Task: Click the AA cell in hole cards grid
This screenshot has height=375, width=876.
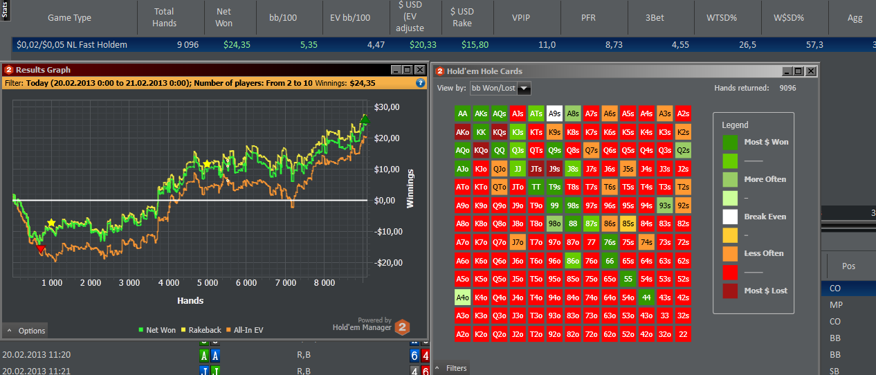Action: point(463,113)
